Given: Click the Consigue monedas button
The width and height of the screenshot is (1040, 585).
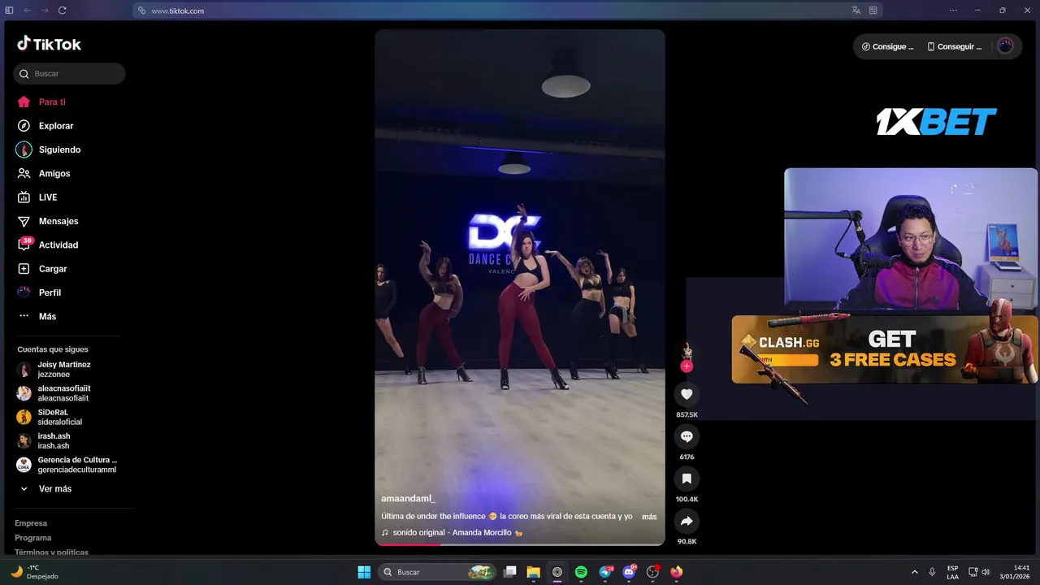Looking at the screenshot, I should click(887, 47).
